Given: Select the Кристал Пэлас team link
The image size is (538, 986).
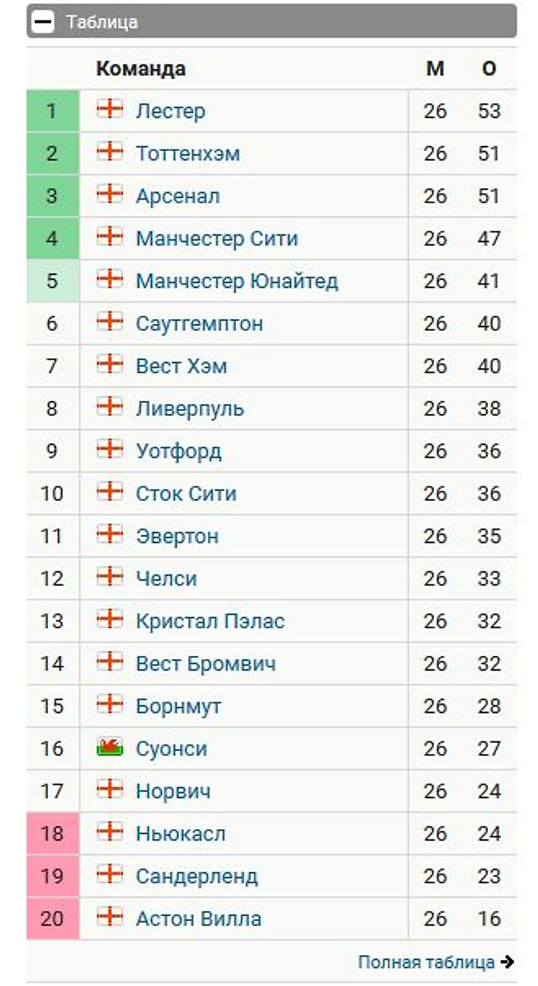Looking at the screenshot, I should (x=210, y=621).
